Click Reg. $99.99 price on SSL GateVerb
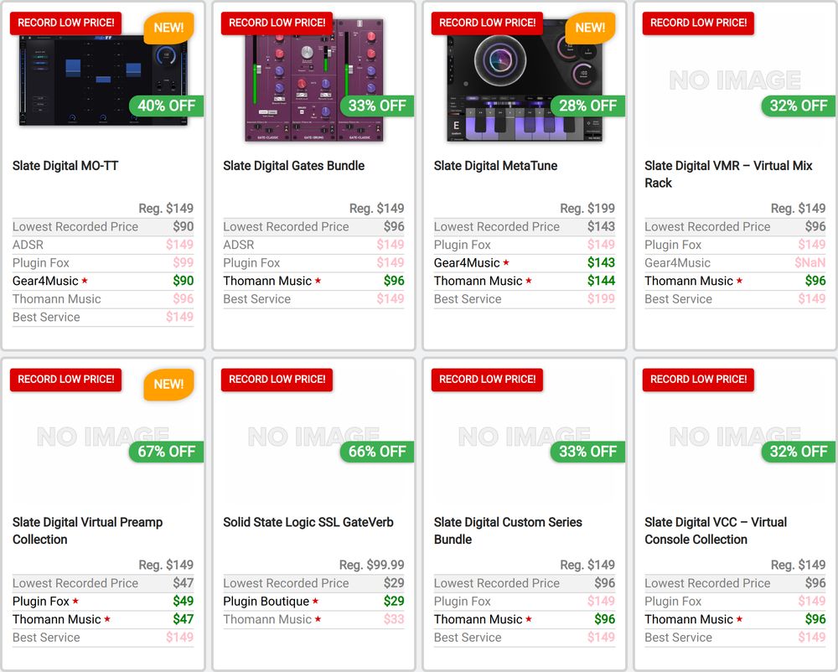 [371, 565]
